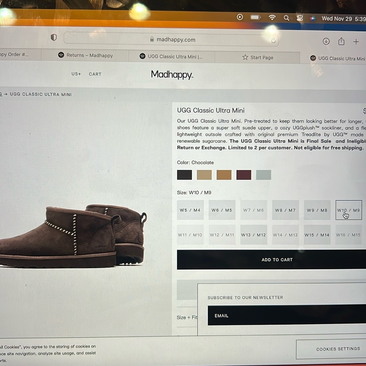
Task: Click the chocolate UGG boot product image
Action: point(72,236)
